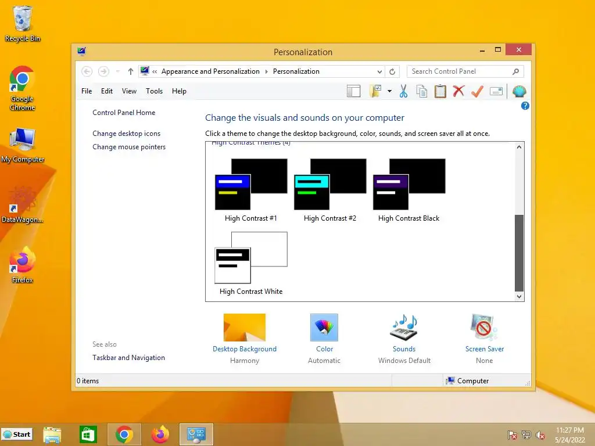The image size is (595, 446).
Task: Click the theme list scroll down arrow
Action: pos(519,297)
